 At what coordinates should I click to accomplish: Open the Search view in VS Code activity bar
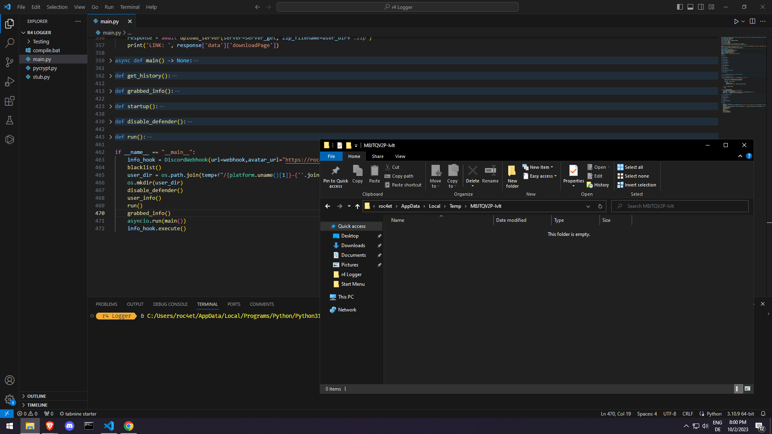tap(10, 43)
